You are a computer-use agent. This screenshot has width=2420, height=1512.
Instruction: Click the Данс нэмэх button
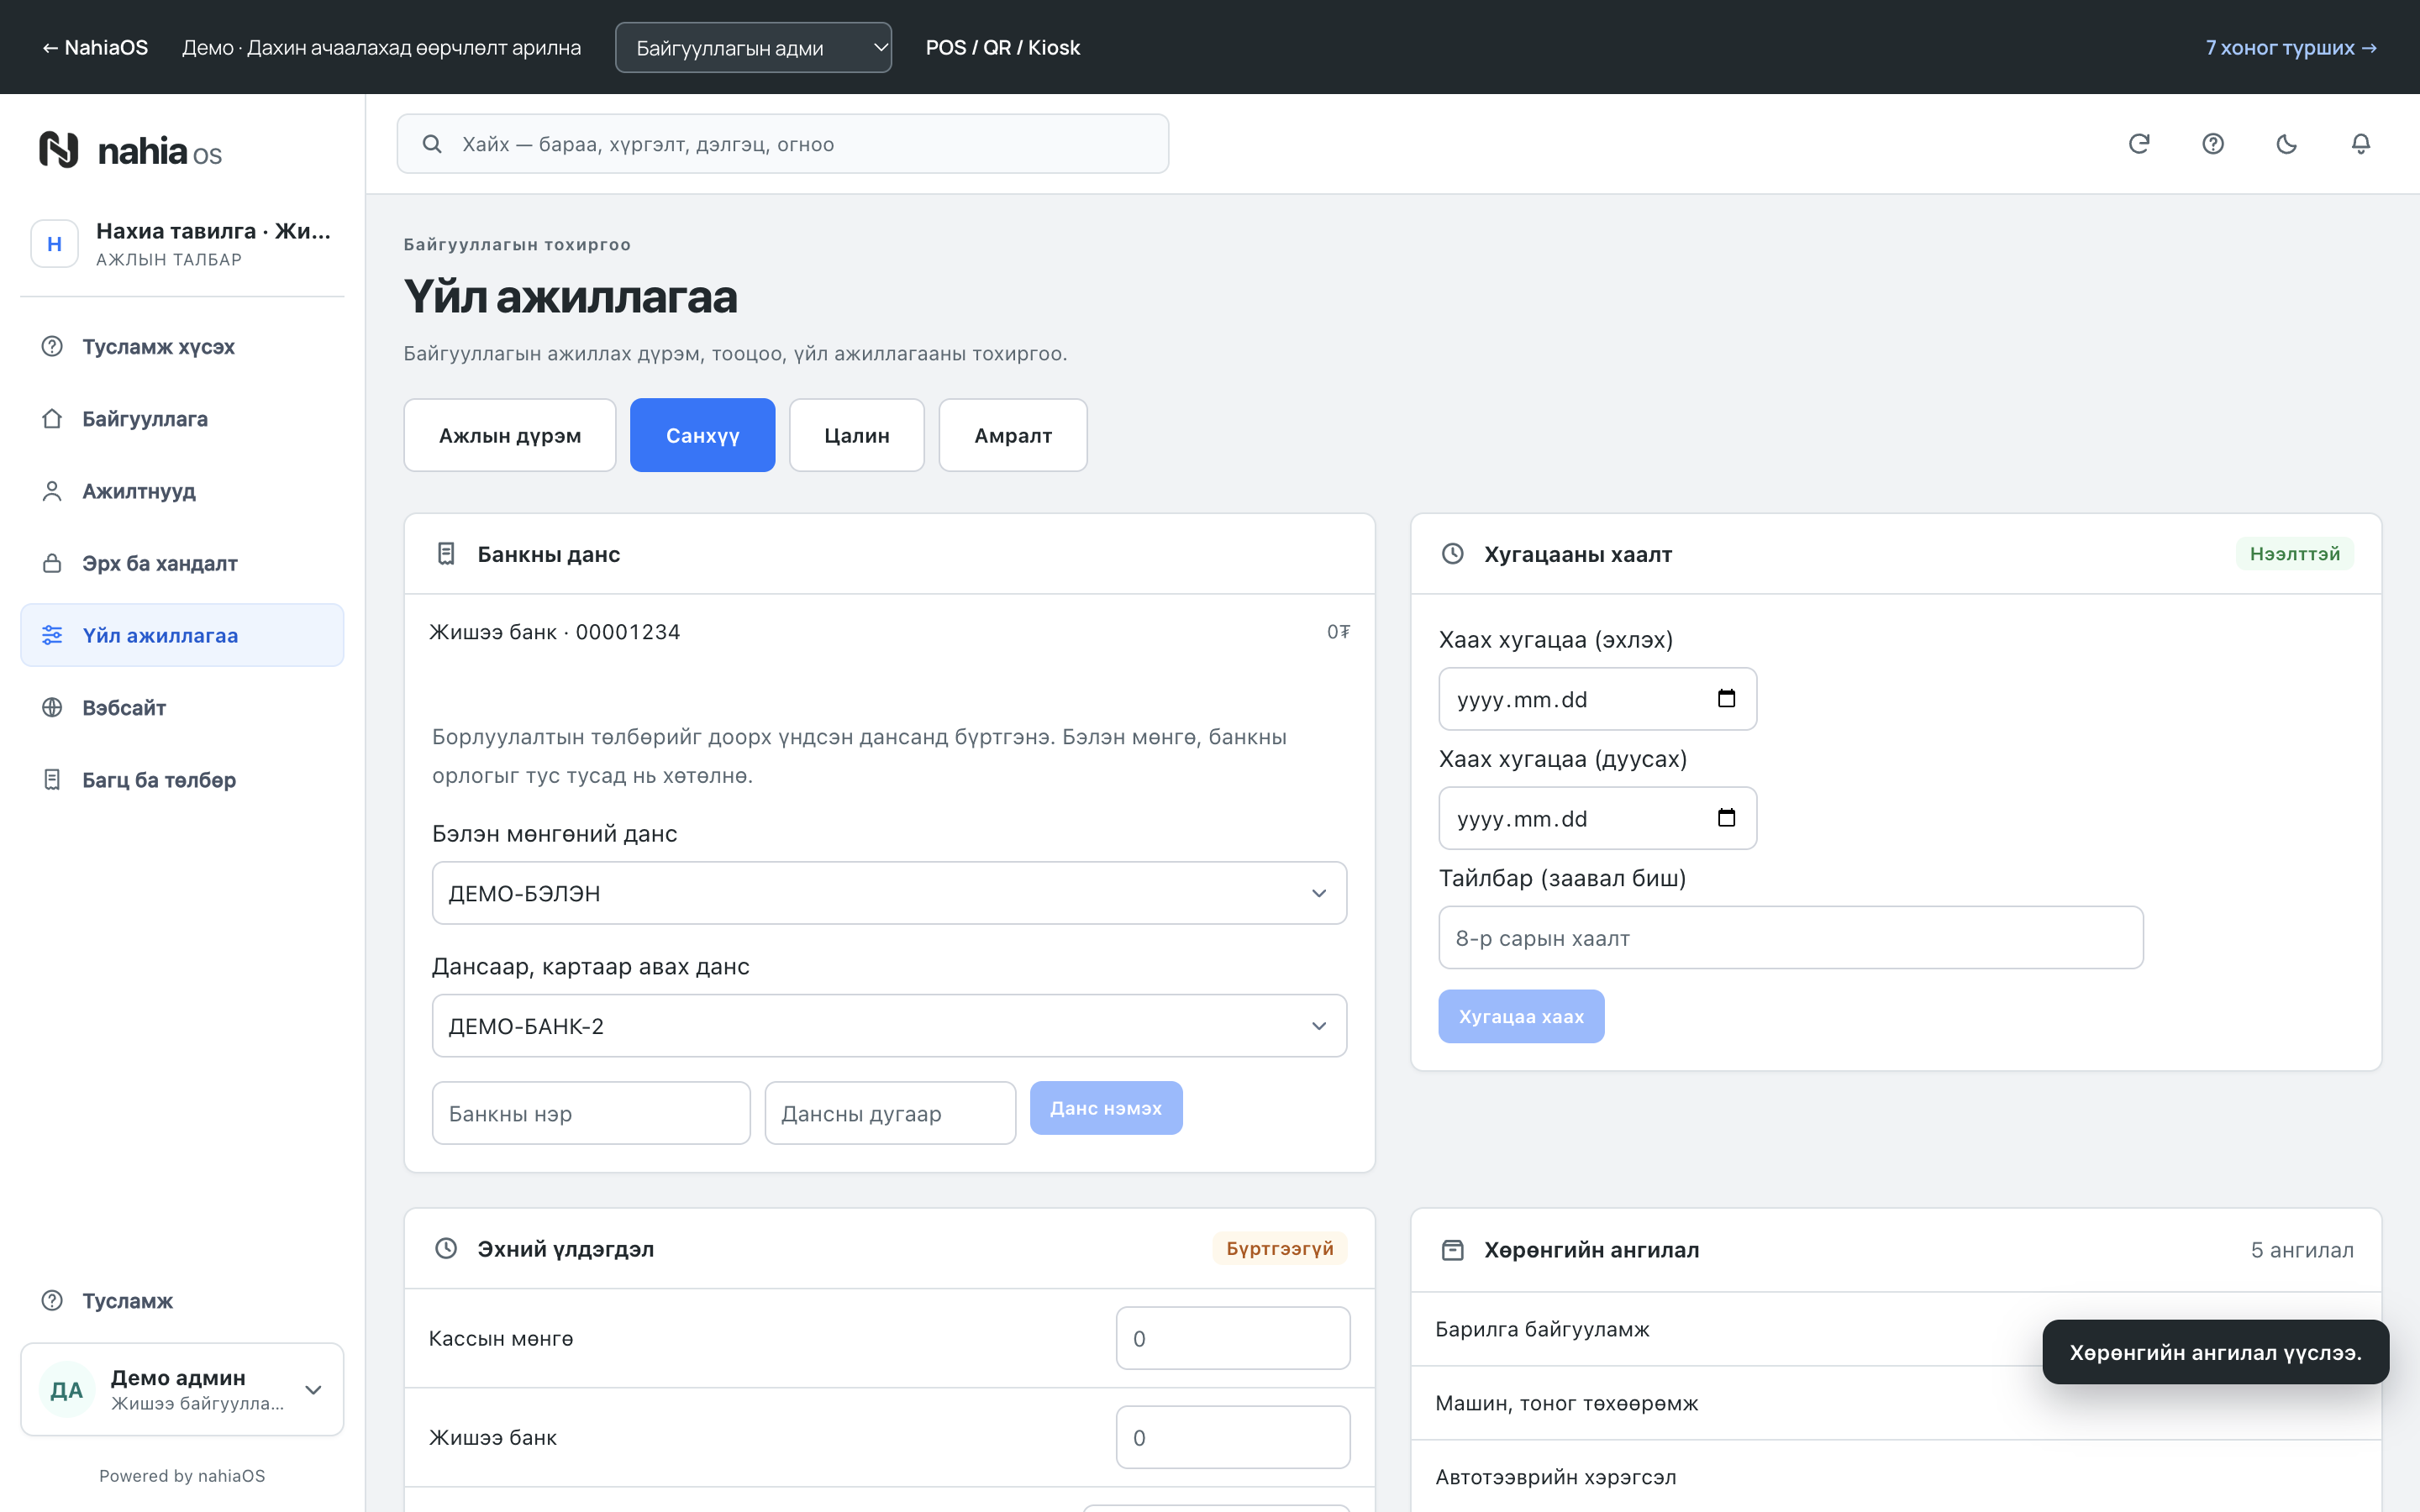pyautogui.click(x=1106, y=1108)
